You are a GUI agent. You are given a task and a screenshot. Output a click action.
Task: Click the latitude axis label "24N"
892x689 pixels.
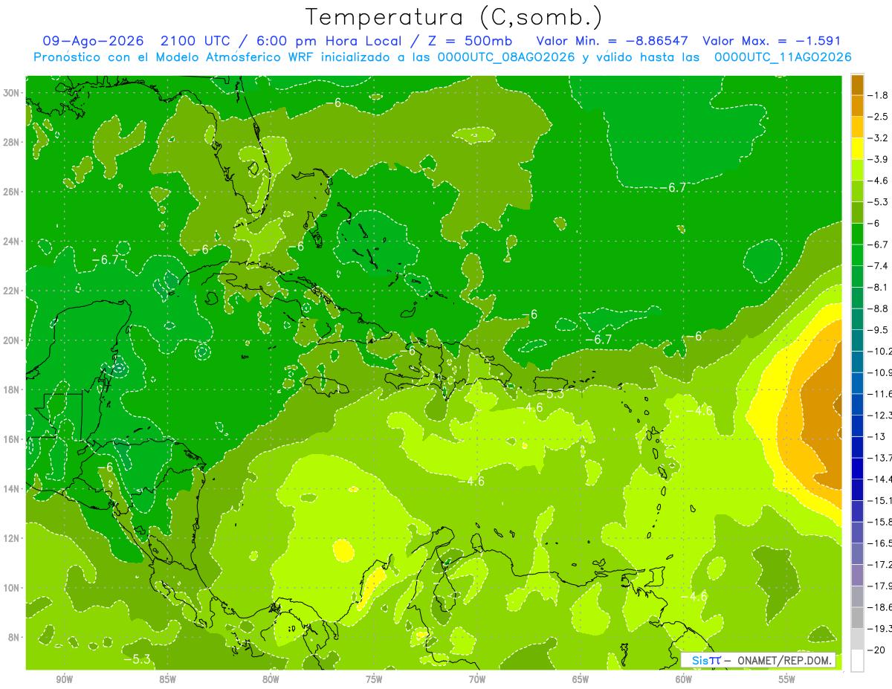click(13, 242)
